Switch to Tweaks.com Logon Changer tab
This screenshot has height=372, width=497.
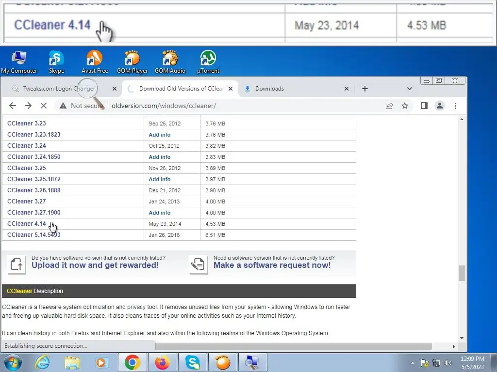pos(60,89)
